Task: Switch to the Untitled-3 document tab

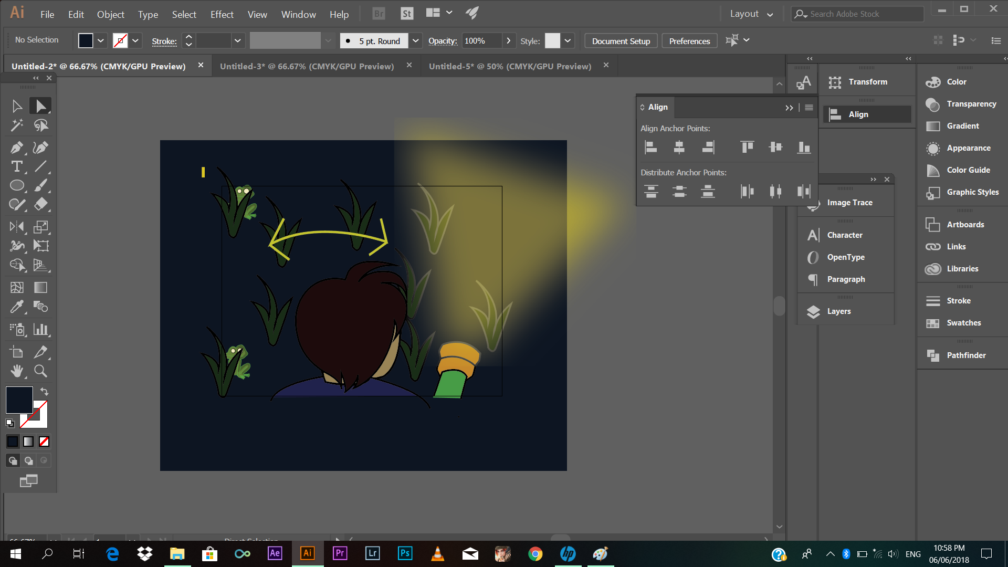Action: (307, 66)
